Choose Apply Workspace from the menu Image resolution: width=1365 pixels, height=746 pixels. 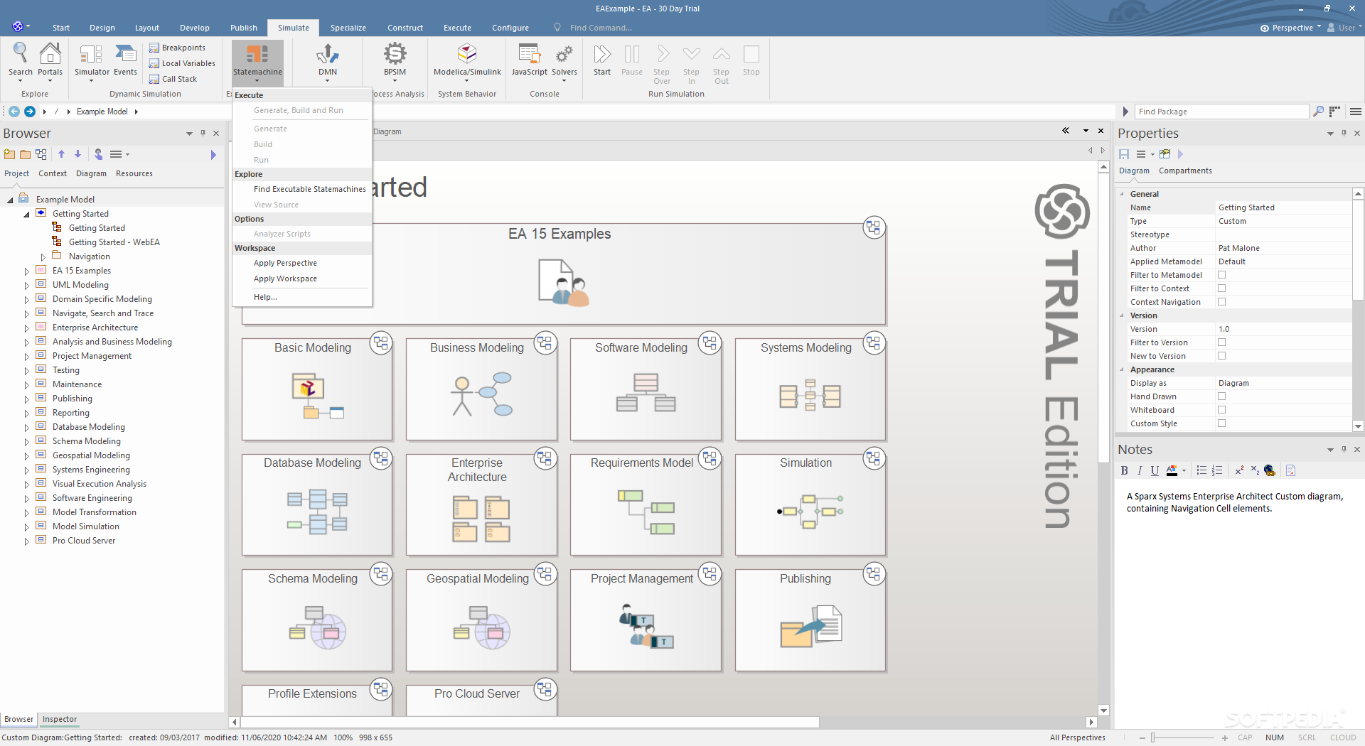[x=285, y=279]
